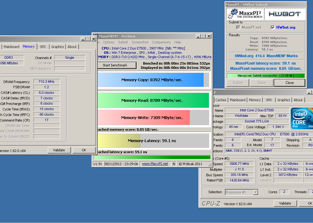Open the Help menu in MaxxMEM²

tap(177, 42)
